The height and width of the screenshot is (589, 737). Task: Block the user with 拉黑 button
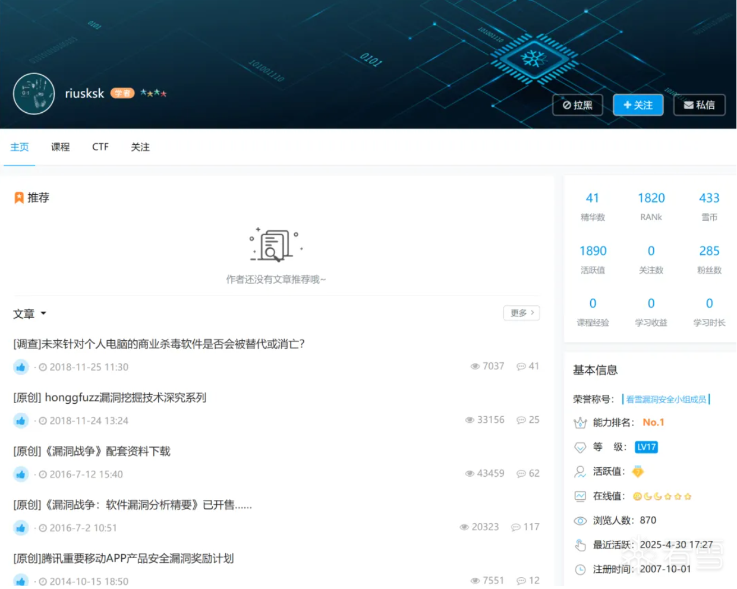[x=578, y=105]
